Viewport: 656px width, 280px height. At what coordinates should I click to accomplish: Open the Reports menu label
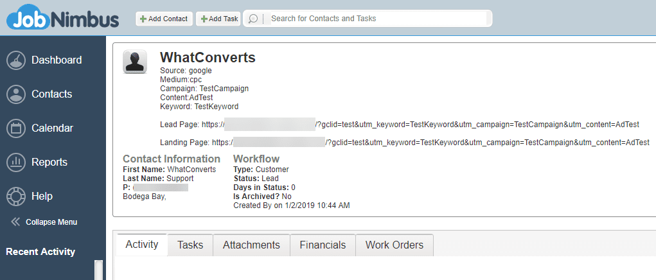pyautogui.click(x=49, y=162)
